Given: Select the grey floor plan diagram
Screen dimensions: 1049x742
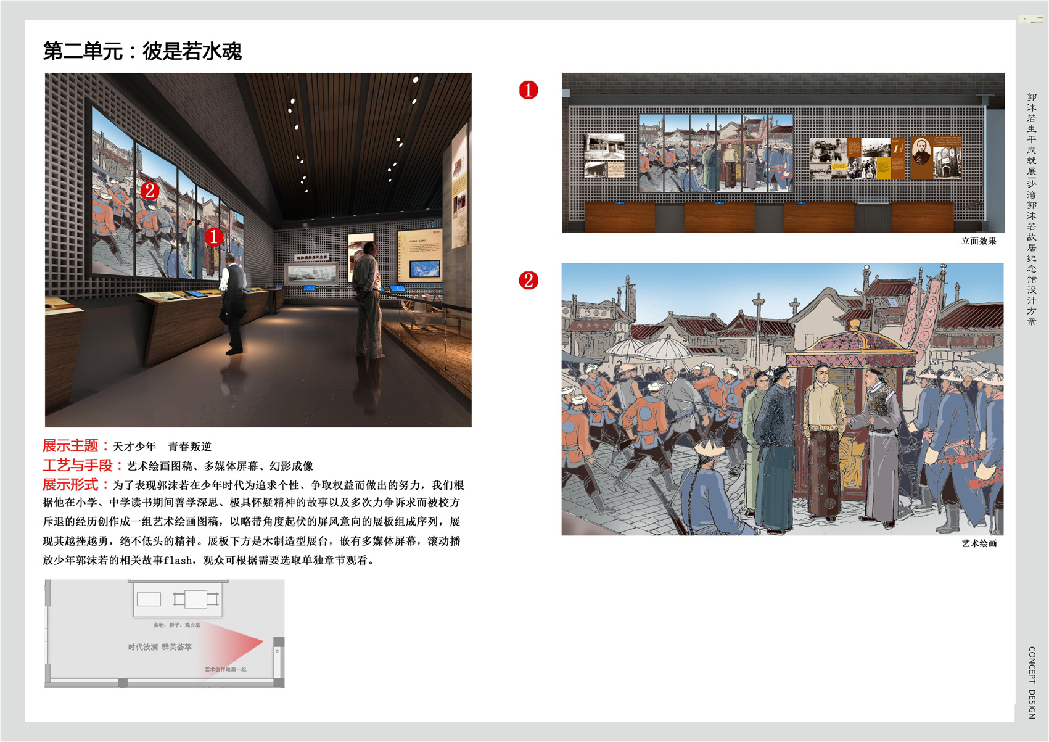Looking at the screenshot, I should pos(165,633).
